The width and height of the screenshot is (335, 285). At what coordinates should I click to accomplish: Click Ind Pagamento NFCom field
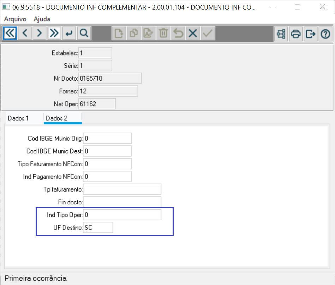[107, 176]
